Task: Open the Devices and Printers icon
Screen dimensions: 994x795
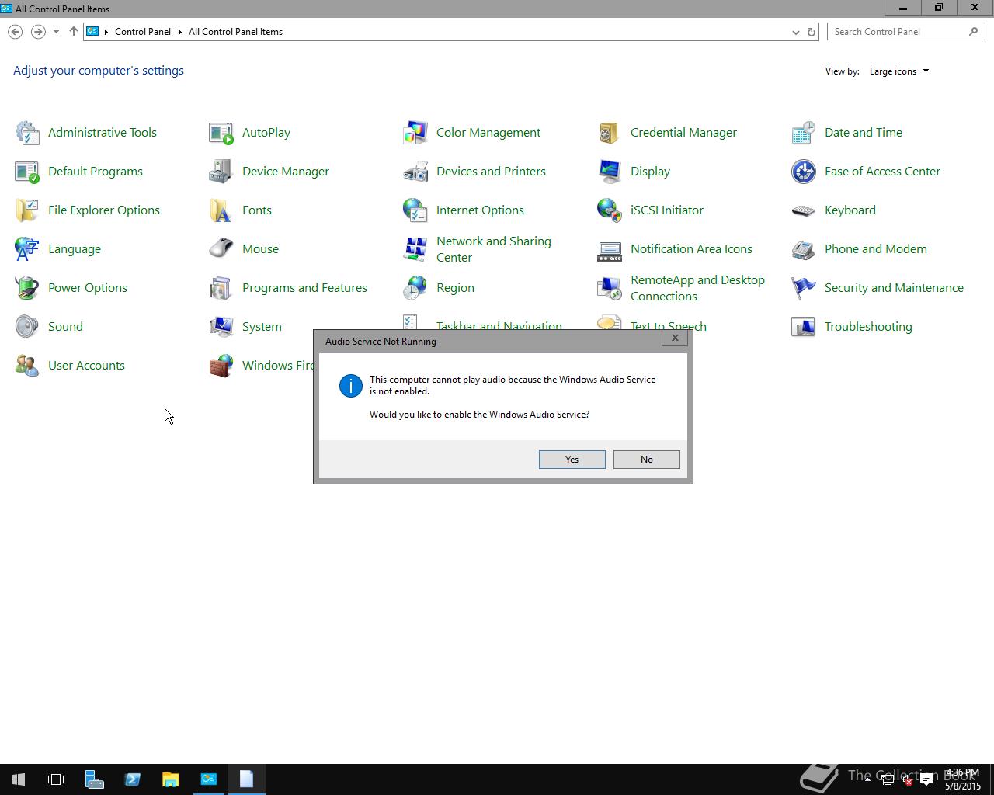Action: [x=415, y=172]
